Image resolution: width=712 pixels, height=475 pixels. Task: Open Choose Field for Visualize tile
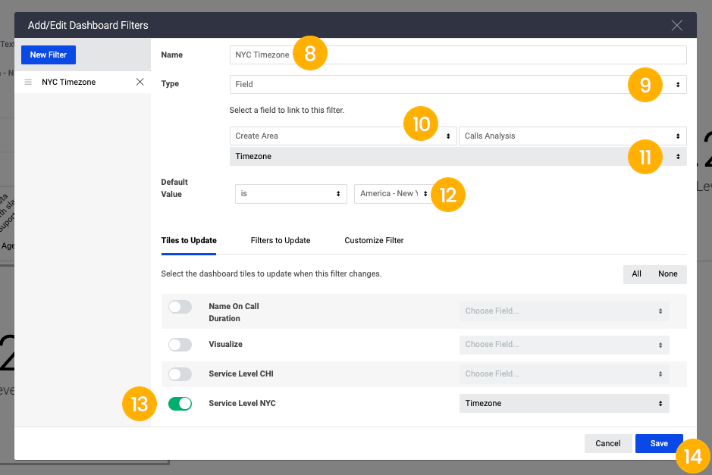click(x=564, y=345)
